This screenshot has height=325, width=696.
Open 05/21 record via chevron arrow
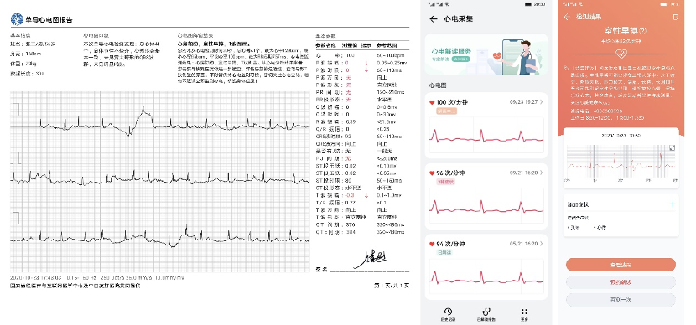pos(542,244)
